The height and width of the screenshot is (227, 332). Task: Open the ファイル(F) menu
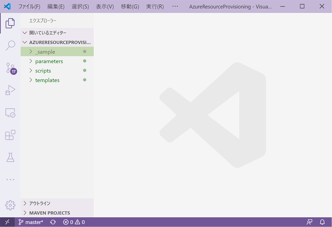29,7
